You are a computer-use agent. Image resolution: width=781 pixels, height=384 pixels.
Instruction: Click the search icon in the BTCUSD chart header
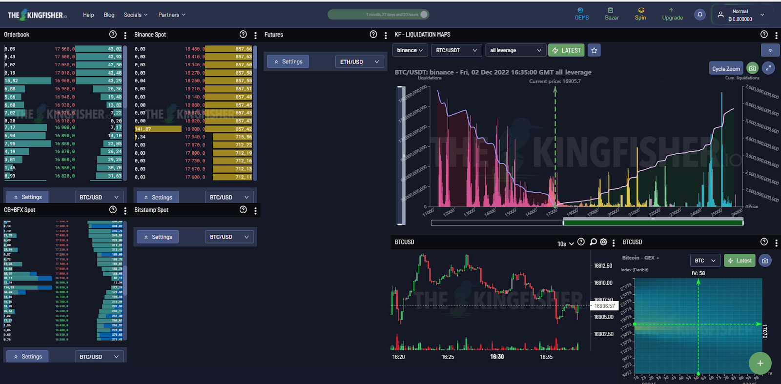593,242
